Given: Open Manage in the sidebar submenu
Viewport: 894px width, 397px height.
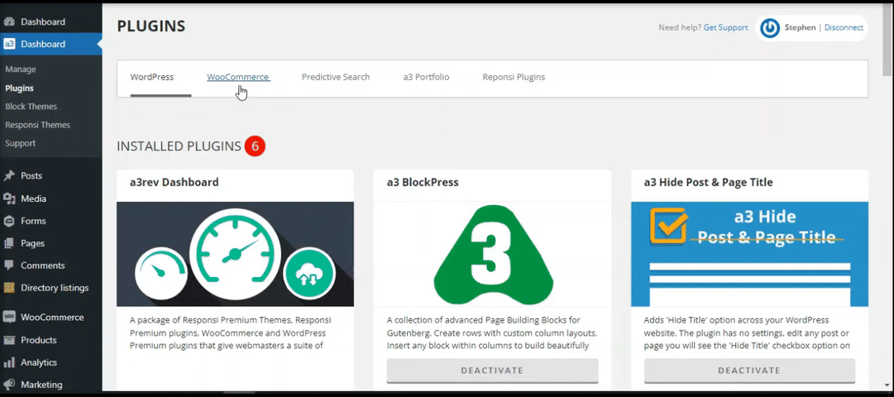Looking at the screenshot, I should point(21,69).
